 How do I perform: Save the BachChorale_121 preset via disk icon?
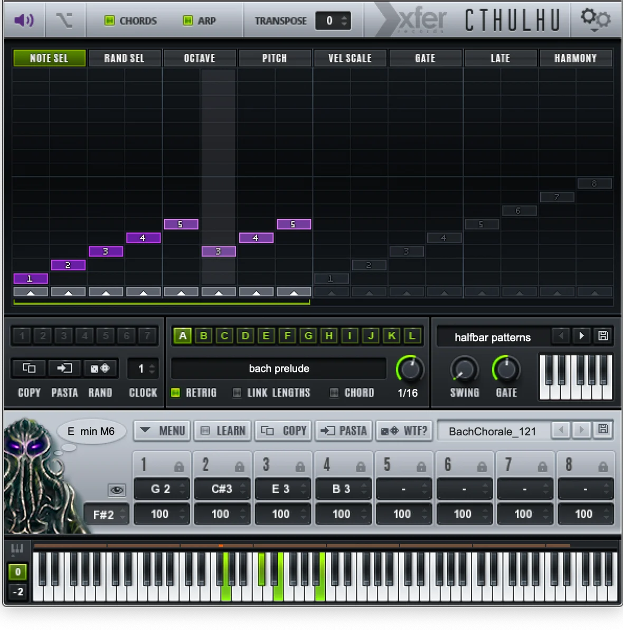coord(603,430)
